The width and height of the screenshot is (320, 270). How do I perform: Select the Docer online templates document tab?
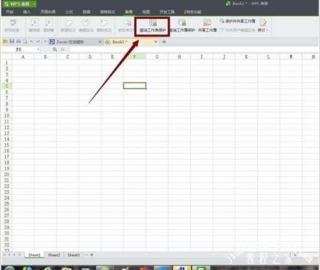coord(70,42)
